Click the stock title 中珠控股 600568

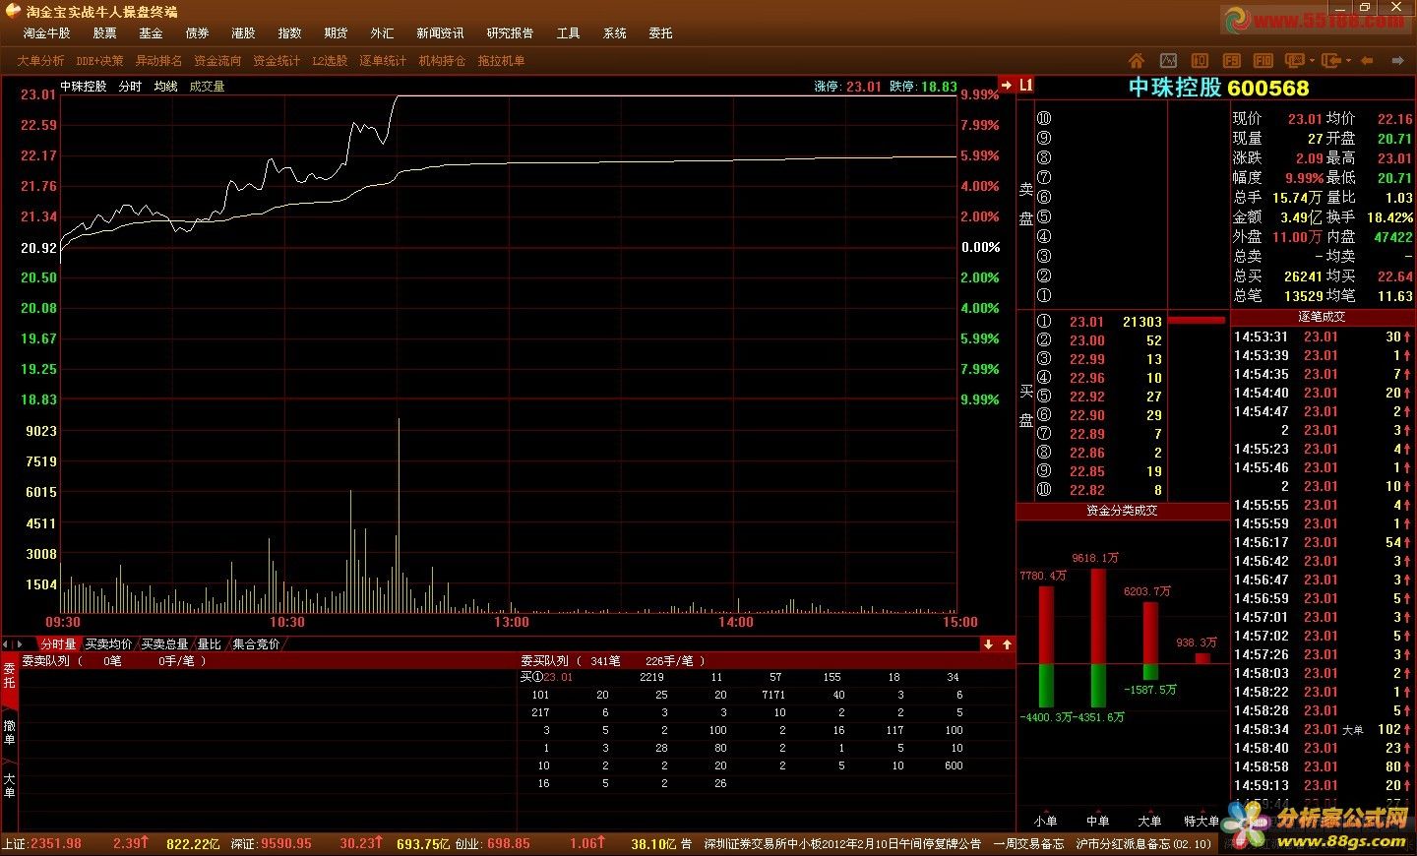click(x=1218, y=88)
